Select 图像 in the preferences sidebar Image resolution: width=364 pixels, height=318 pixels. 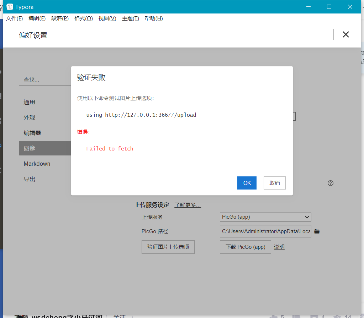45,148
